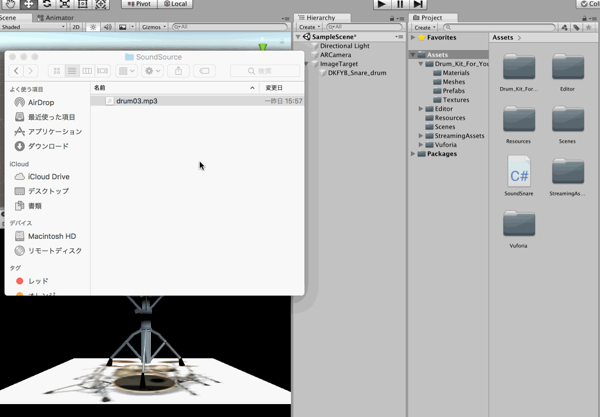The image size is (600, 417).
Task: Toggle scene audio speaker button
Action: pos(108,27)
